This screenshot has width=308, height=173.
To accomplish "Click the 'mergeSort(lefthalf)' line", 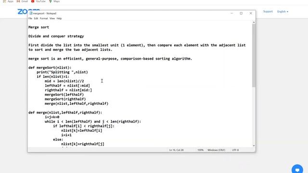I will click(64, 95).
